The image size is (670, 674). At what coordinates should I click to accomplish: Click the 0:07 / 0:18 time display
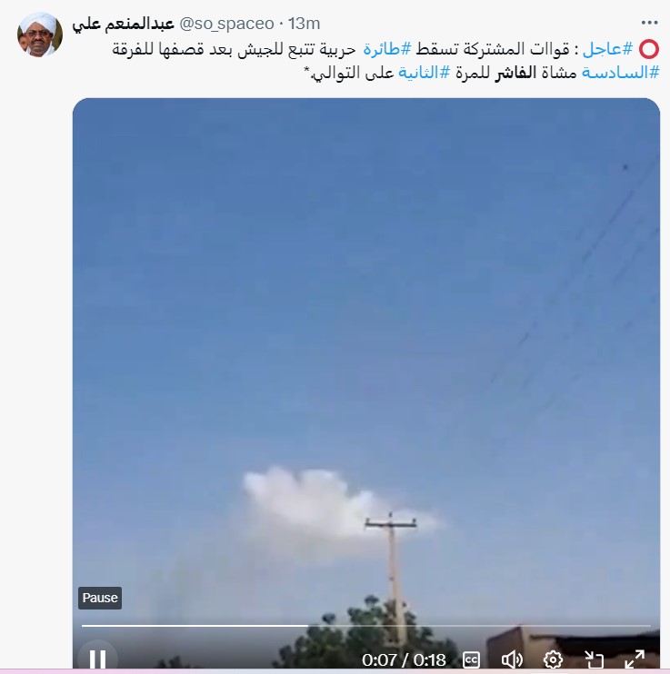click(404, 659)
